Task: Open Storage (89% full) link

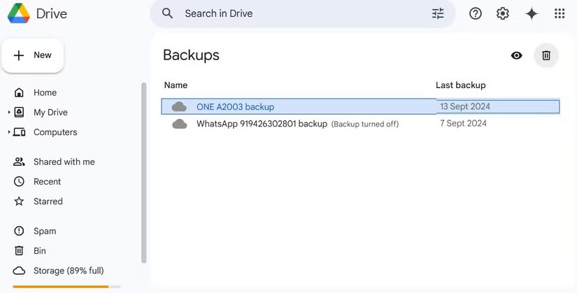Action: [68, 271]
